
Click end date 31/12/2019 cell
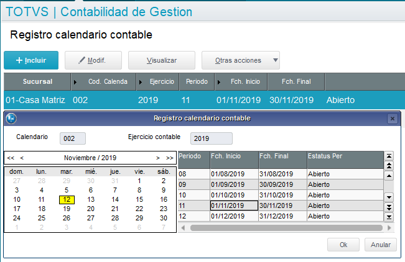click(282, 216)
